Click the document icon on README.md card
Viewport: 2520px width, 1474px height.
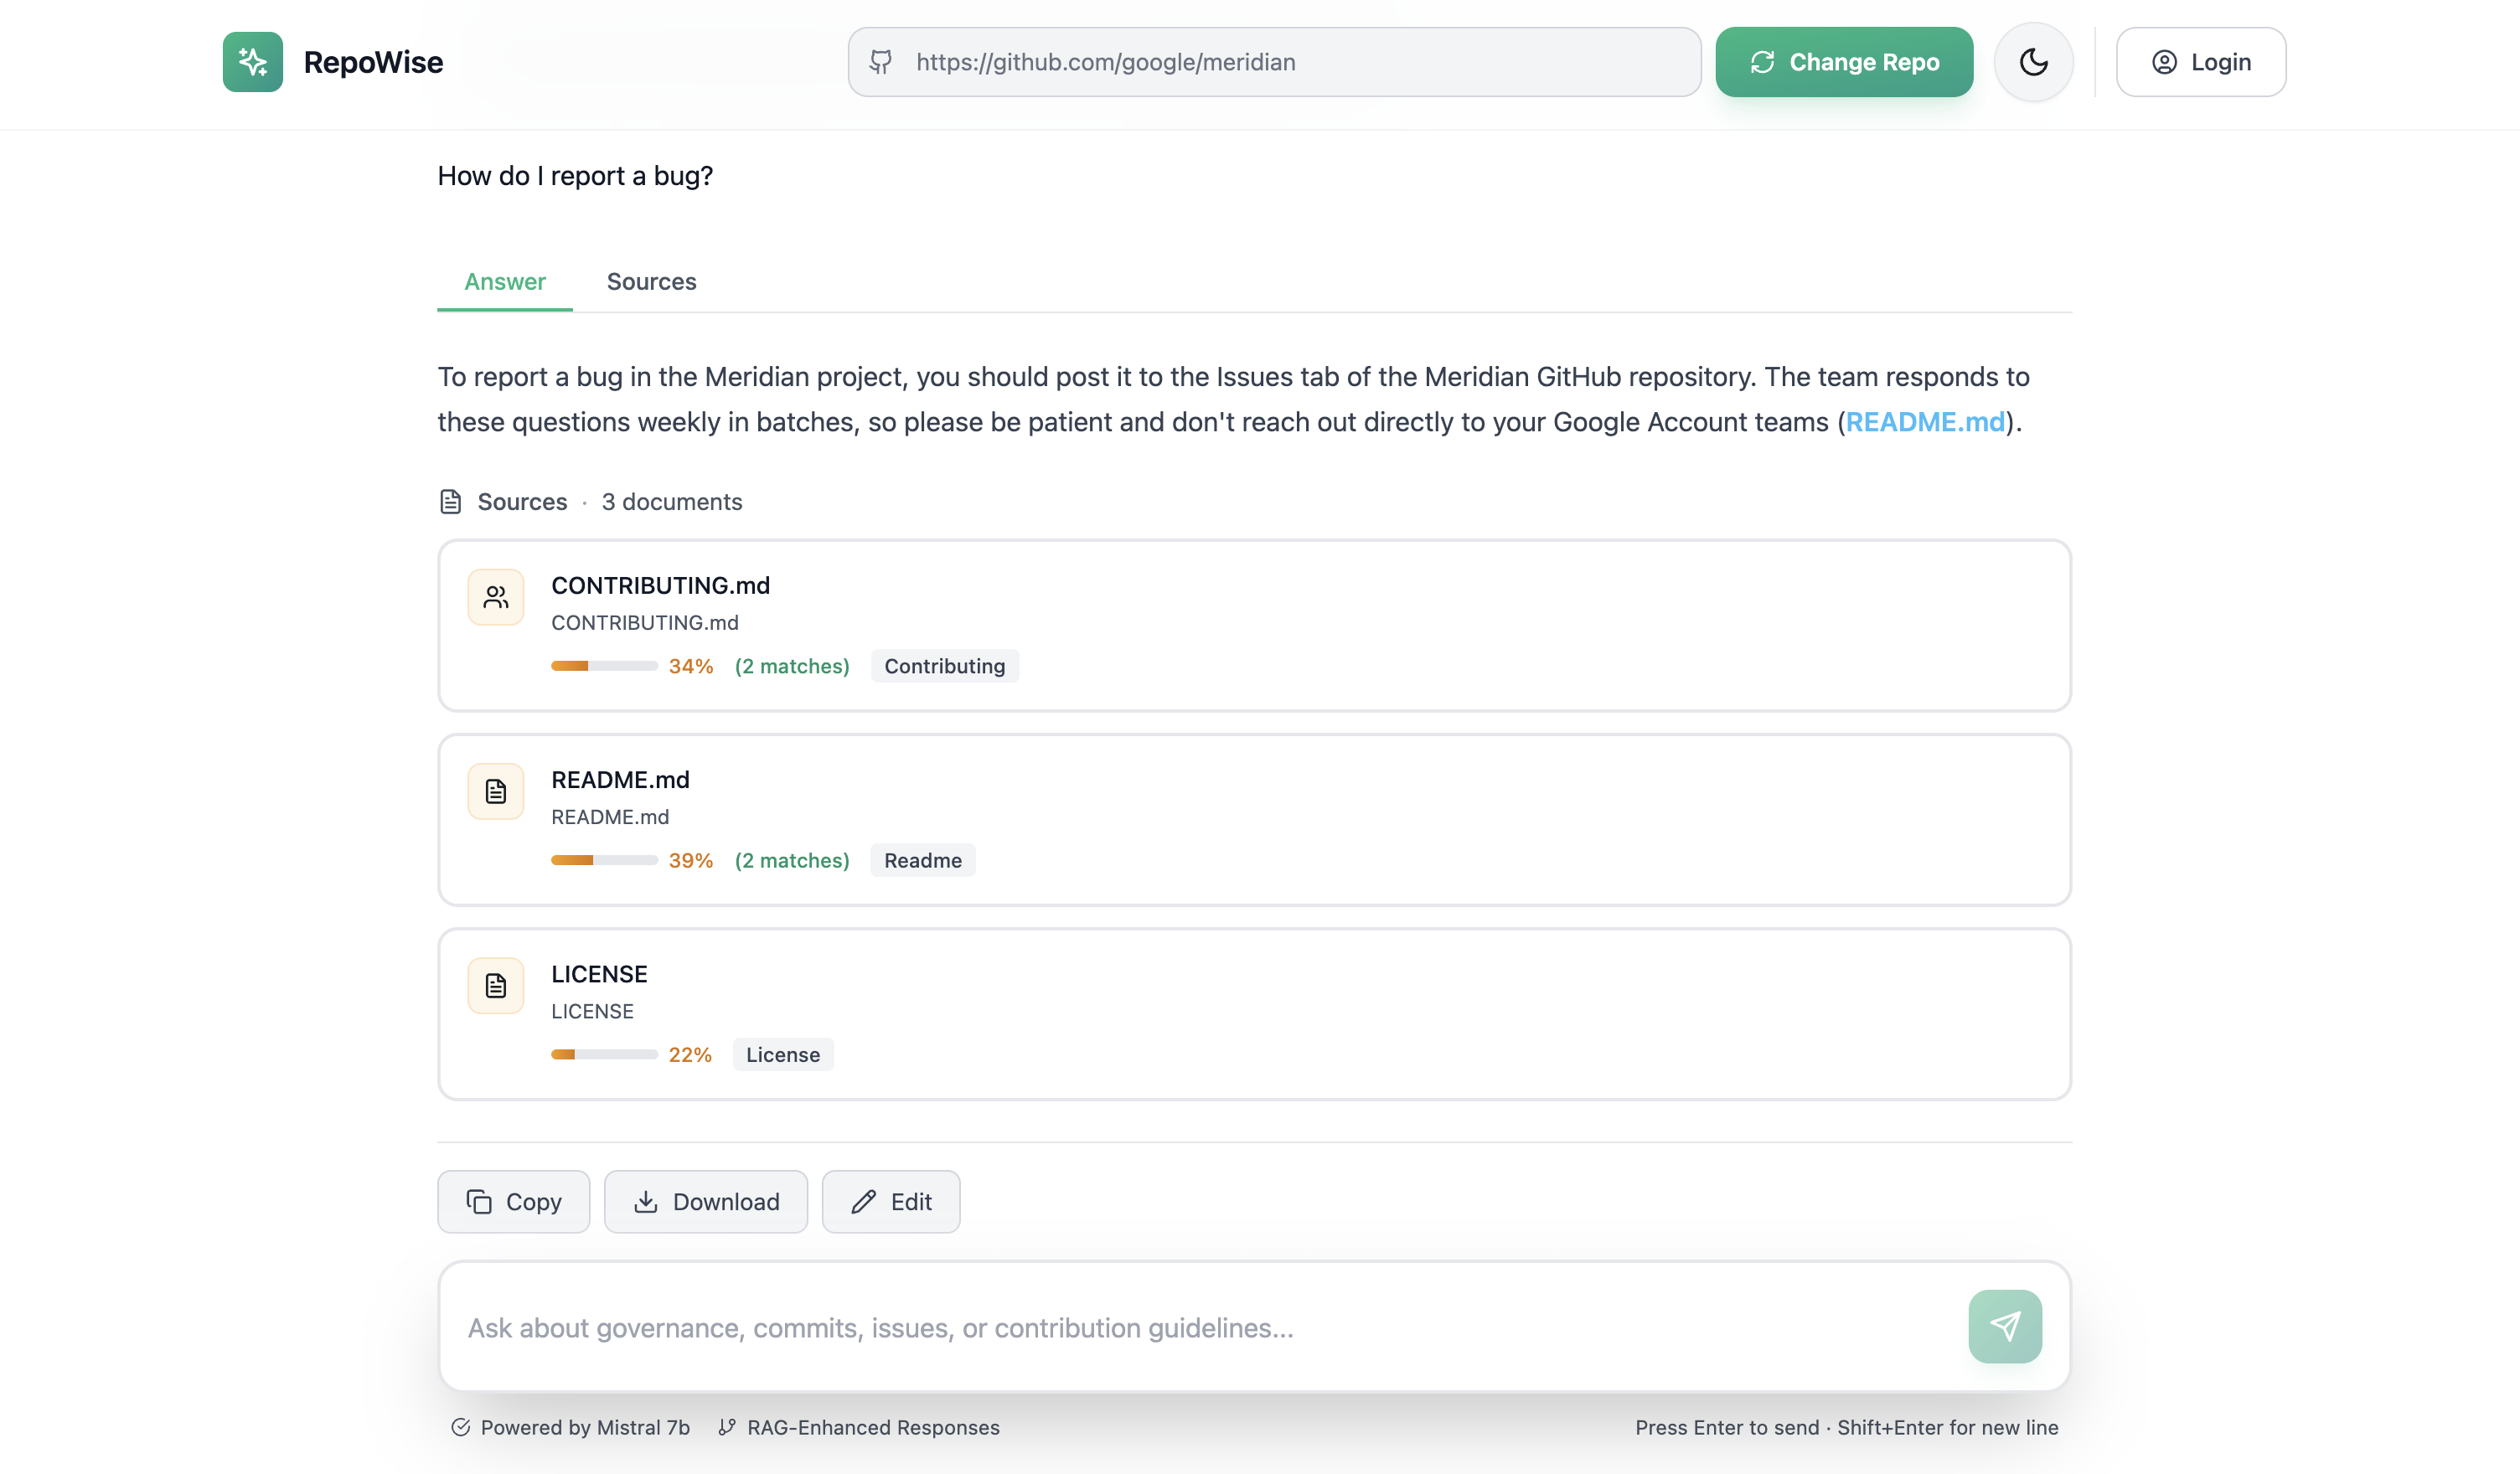tap(495, 790)
